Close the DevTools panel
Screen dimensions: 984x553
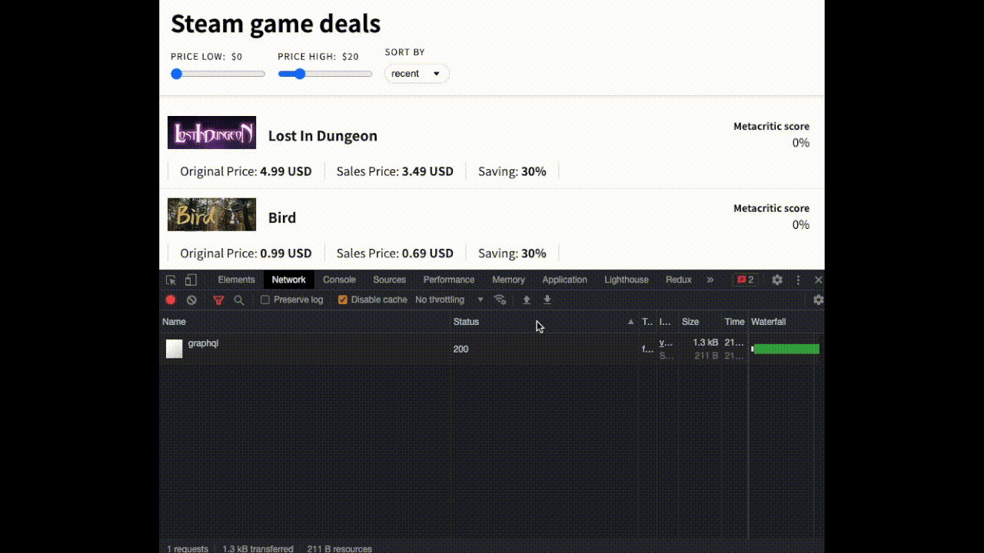(x=818, y=280)
